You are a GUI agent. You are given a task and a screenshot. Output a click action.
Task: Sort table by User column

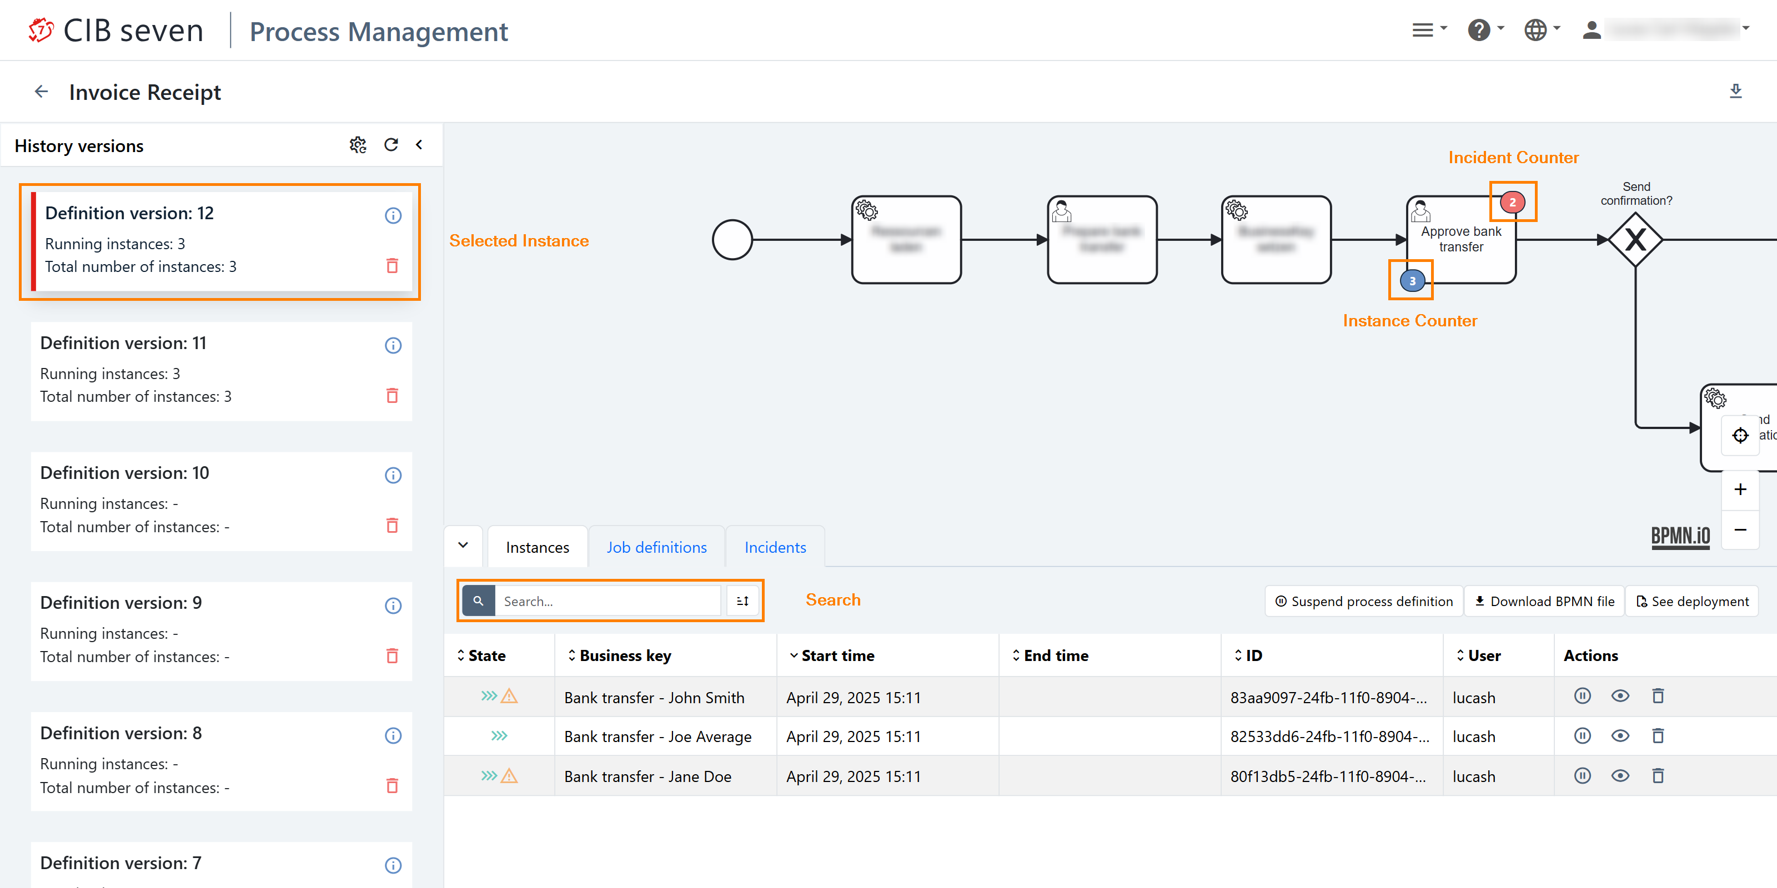tap(1478, 655)
